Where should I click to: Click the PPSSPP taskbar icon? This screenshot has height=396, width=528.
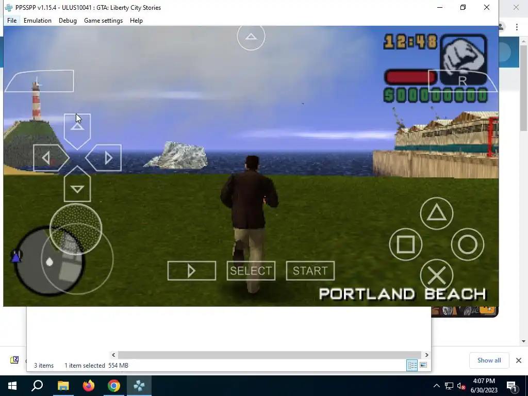139,386
